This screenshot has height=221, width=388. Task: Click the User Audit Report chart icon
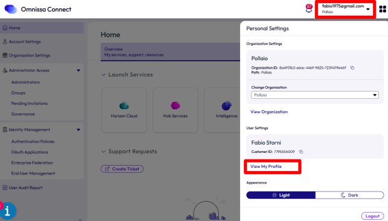pos(5,188)
